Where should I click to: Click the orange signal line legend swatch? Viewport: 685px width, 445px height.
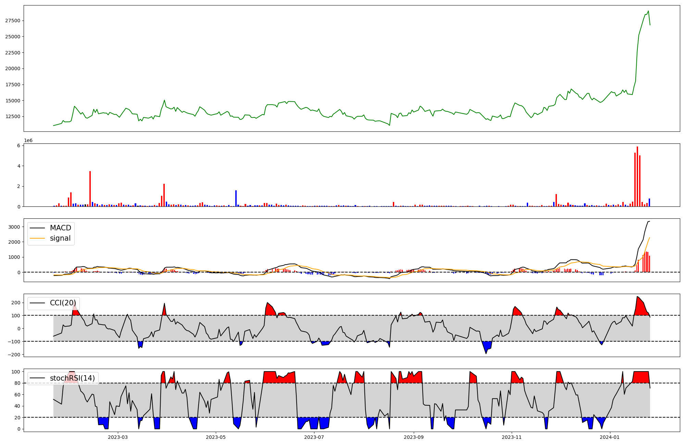click(38, 238)
